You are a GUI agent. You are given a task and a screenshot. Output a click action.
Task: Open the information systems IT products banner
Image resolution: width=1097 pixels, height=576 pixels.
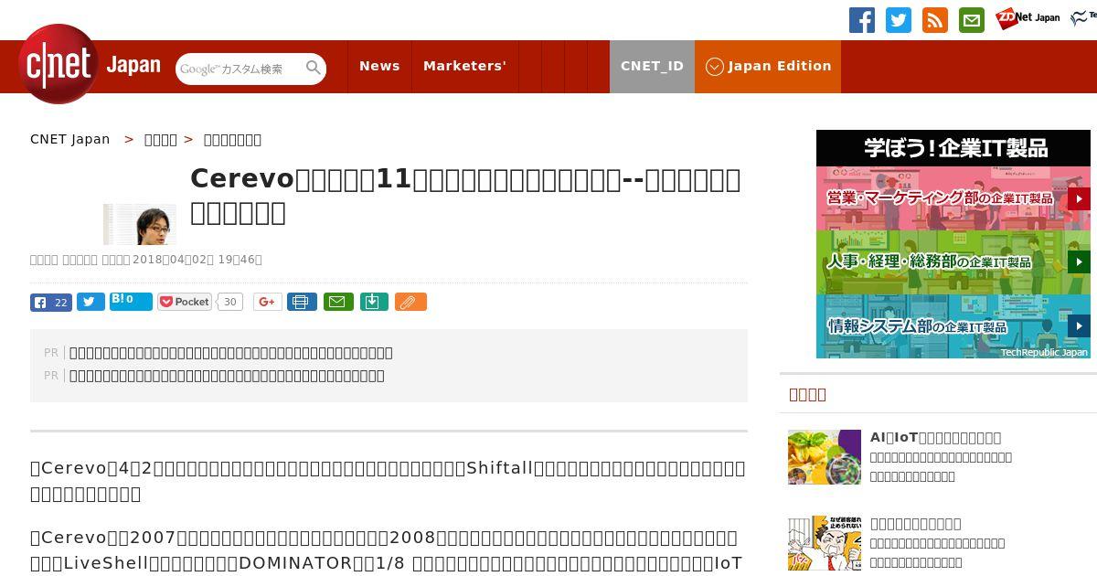[x=953, y=326]
